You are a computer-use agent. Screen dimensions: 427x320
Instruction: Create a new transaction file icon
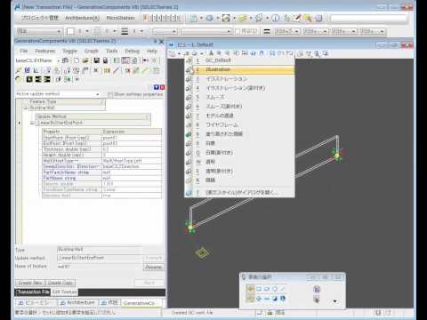pos(77,60)
